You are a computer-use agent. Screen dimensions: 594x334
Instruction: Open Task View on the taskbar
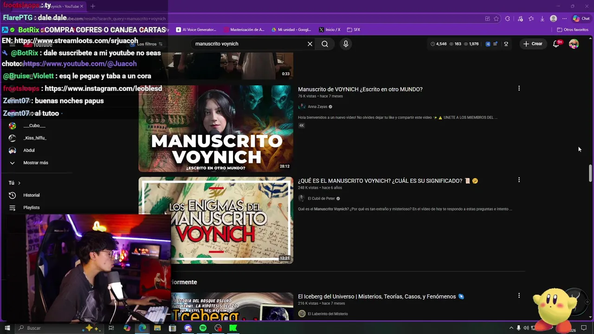pos(111,328)
